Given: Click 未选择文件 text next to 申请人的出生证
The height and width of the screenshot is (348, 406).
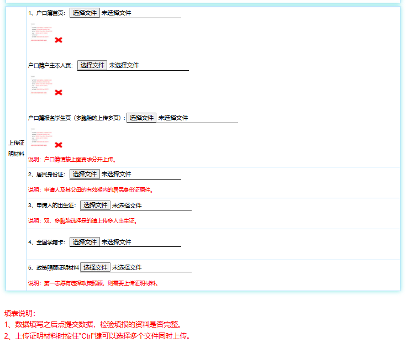Looking at the screenshot, I should pos(127,205).
